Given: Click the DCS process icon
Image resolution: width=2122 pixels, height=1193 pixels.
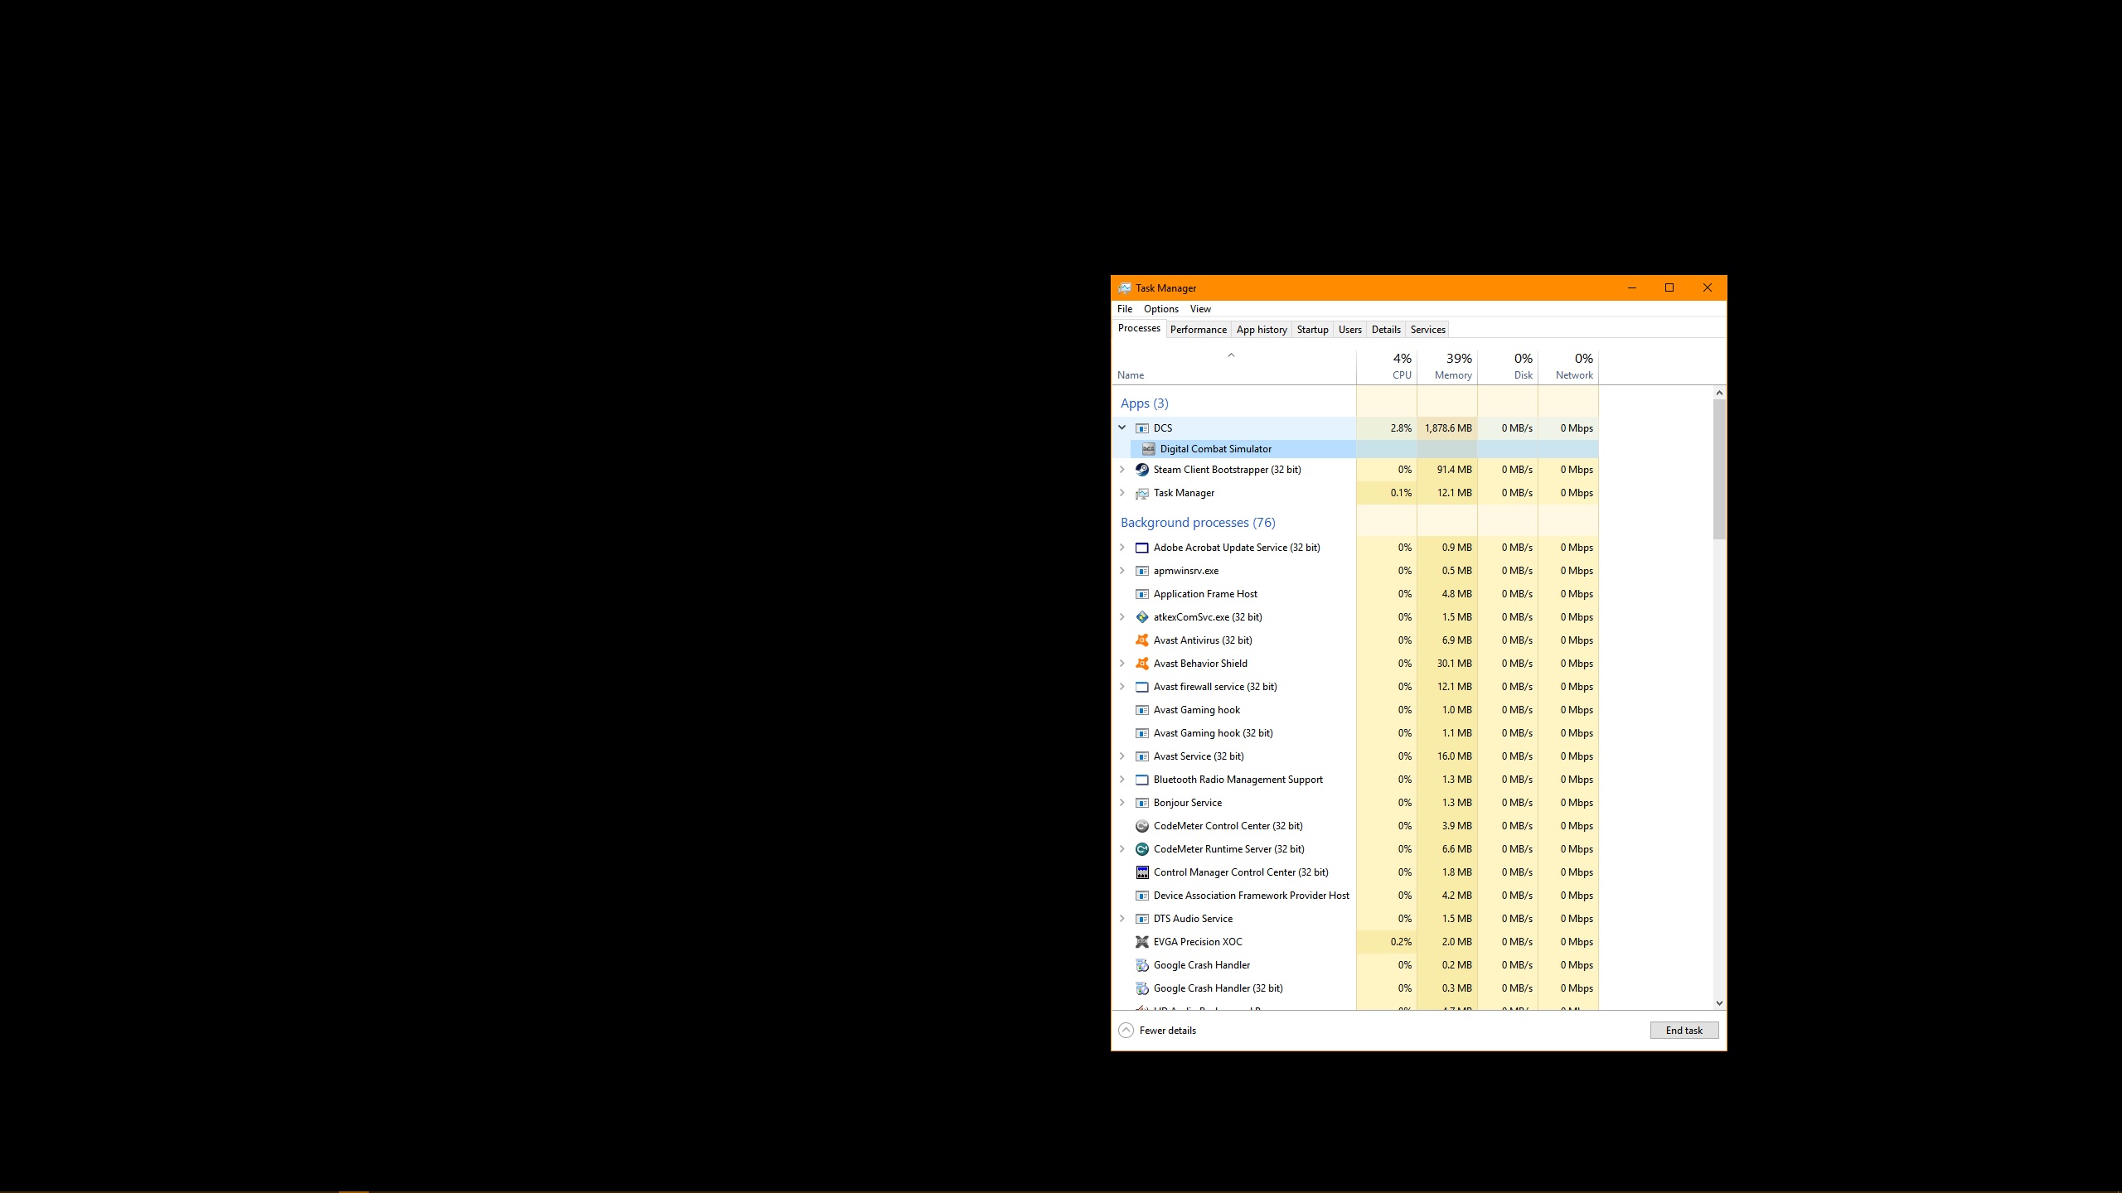Looking at the screenshot, I should [1141, 428].
